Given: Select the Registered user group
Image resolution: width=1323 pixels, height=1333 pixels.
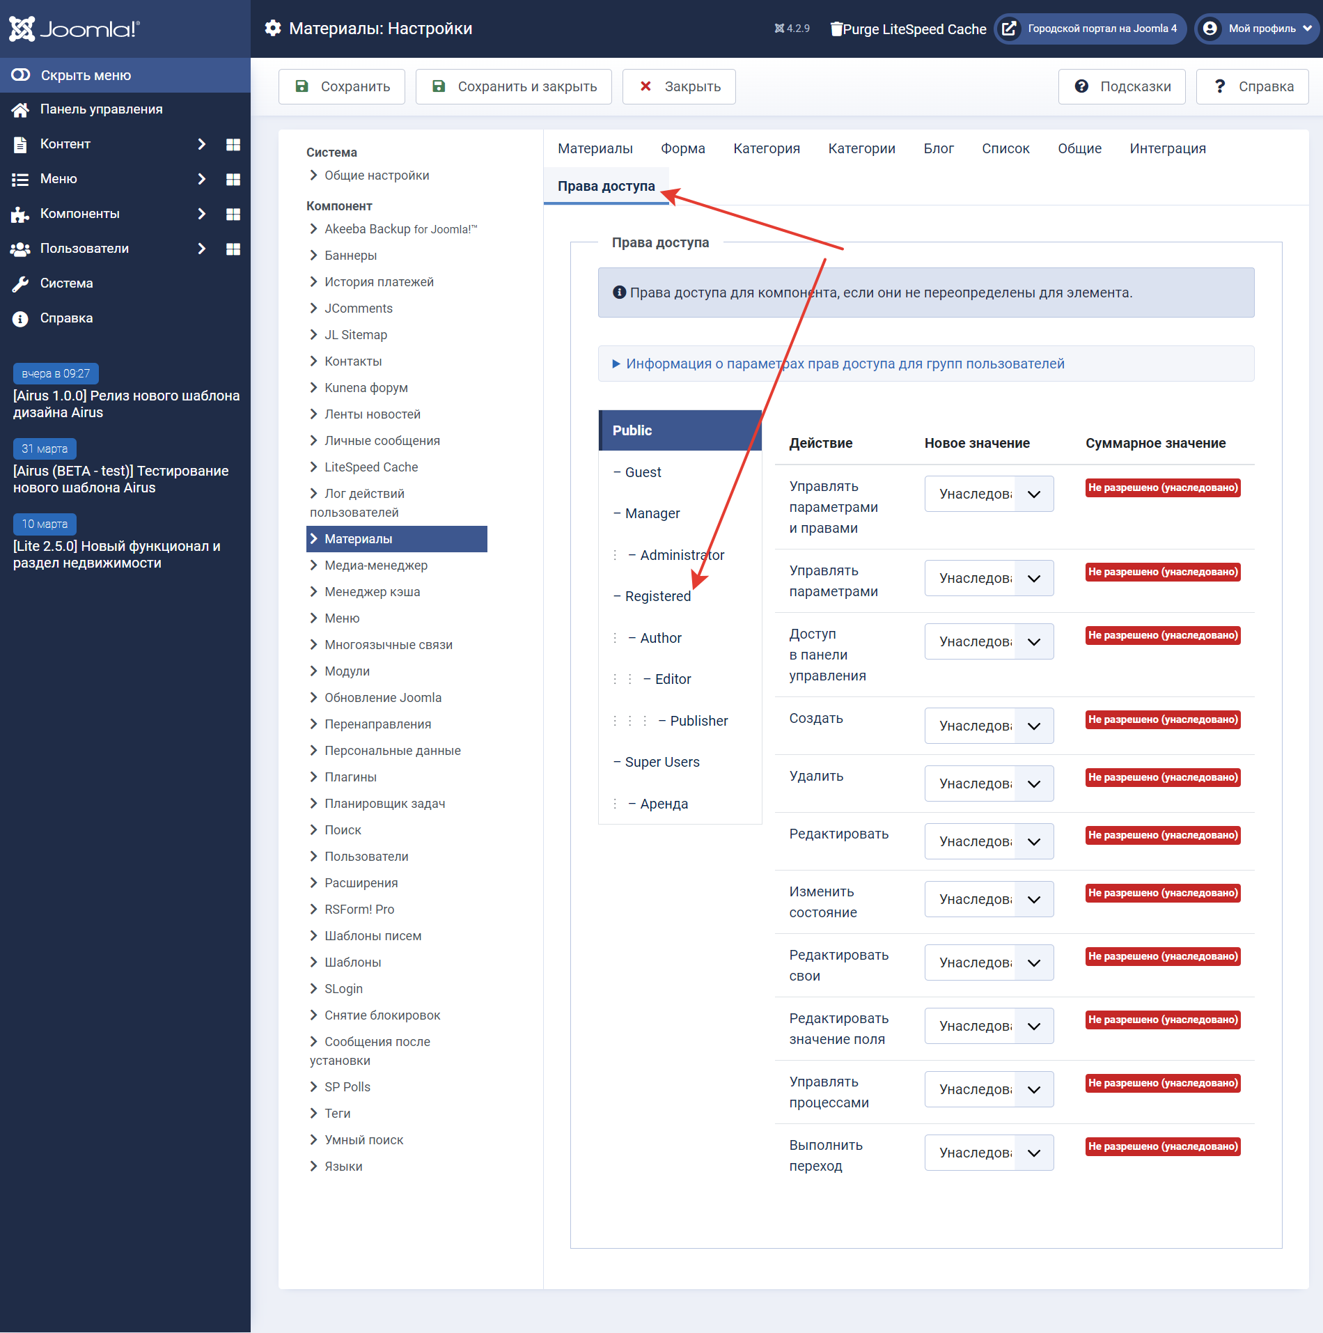Looking at the screenshot, I should tap(657, 596).
